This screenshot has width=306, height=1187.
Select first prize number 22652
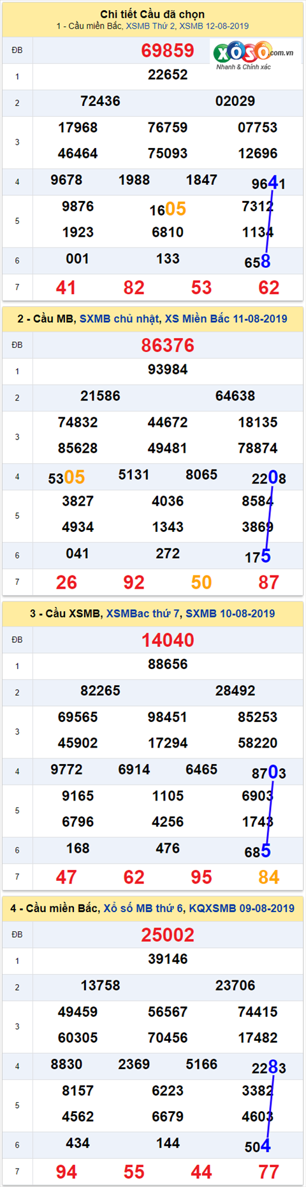168,75
